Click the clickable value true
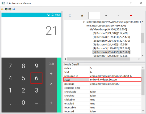The width and height of the screenshot is (146, 114). pos(115,100)
